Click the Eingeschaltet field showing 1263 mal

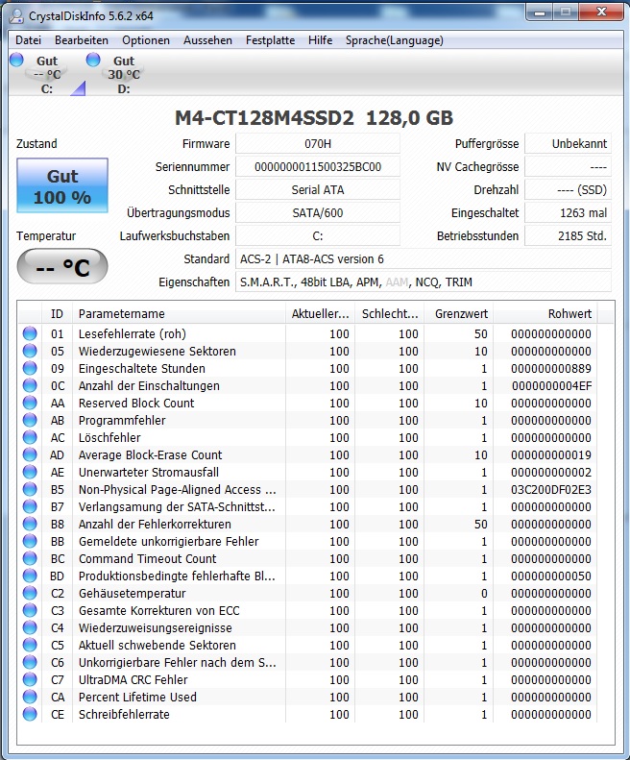click(568, 212)
